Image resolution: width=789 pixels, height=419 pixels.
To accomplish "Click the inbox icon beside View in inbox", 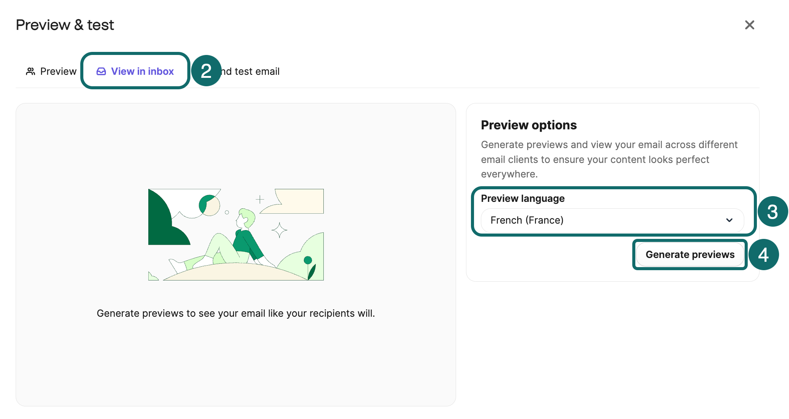I will (100, 71).
